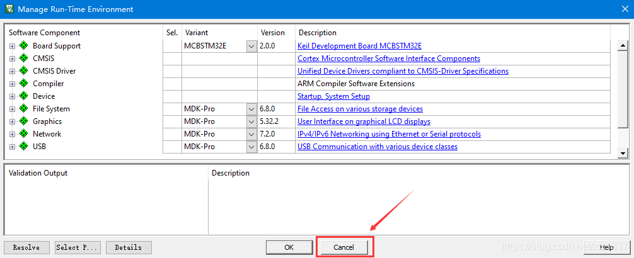Viewport: 634px width, 258px height.
Task: Click the Device green diamond icon
Action: click(24, 96)
